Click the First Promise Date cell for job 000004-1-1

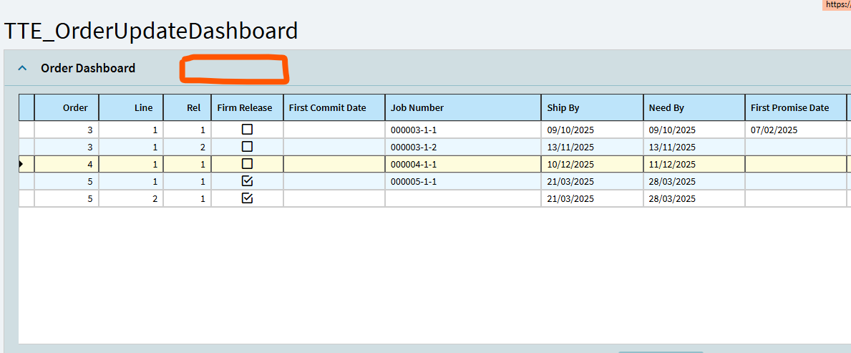[x=796, y=165]
